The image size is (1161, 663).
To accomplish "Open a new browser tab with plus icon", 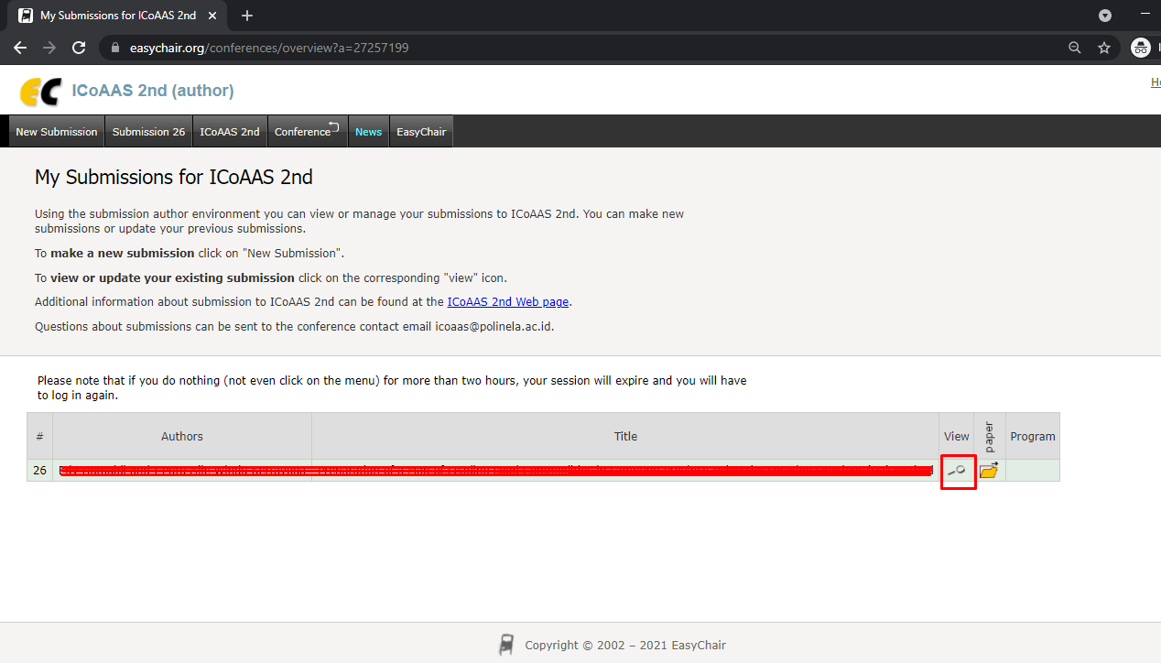I will click(247, 16).
